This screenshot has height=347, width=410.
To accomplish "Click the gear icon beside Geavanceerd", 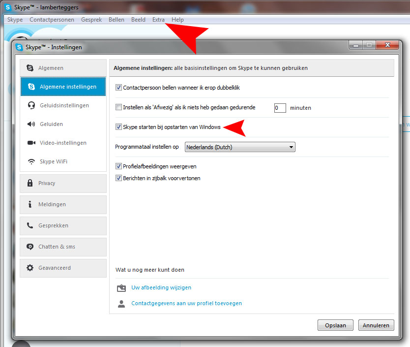I will coord(30,268).
